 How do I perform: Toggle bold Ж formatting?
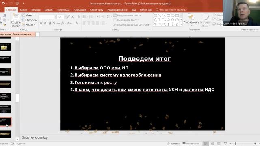click(x=41, y=23)
